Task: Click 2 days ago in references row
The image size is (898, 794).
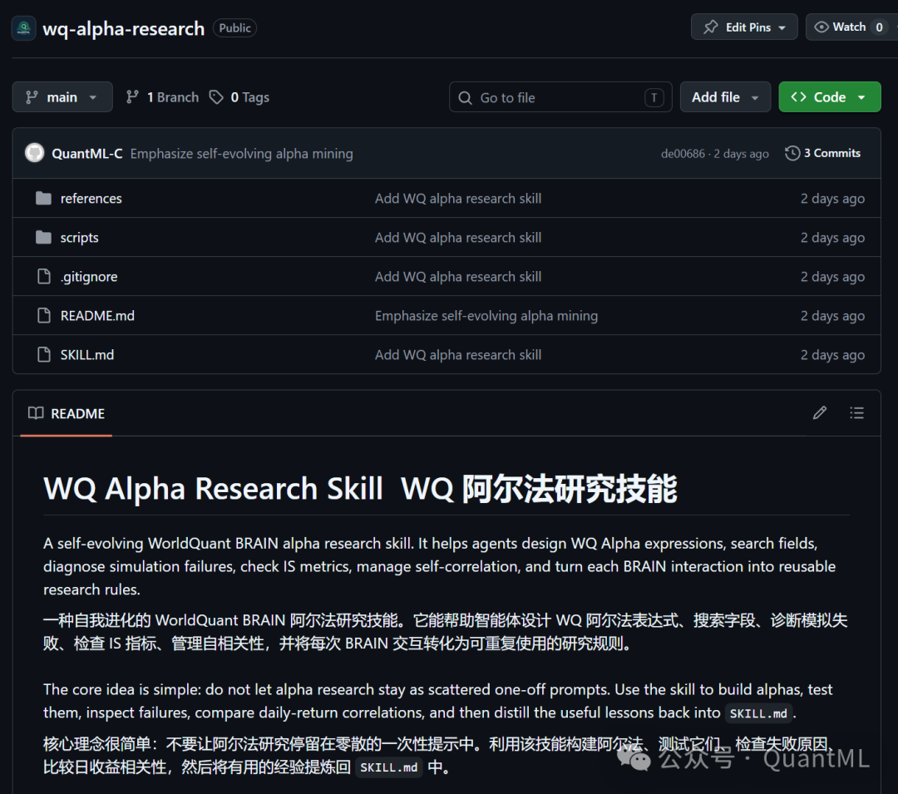Action: point(832,199)
